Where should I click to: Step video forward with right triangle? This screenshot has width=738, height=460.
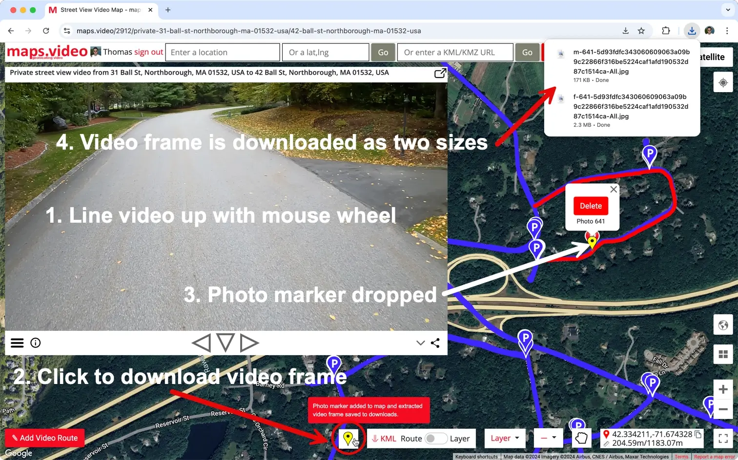pos(249,343)
